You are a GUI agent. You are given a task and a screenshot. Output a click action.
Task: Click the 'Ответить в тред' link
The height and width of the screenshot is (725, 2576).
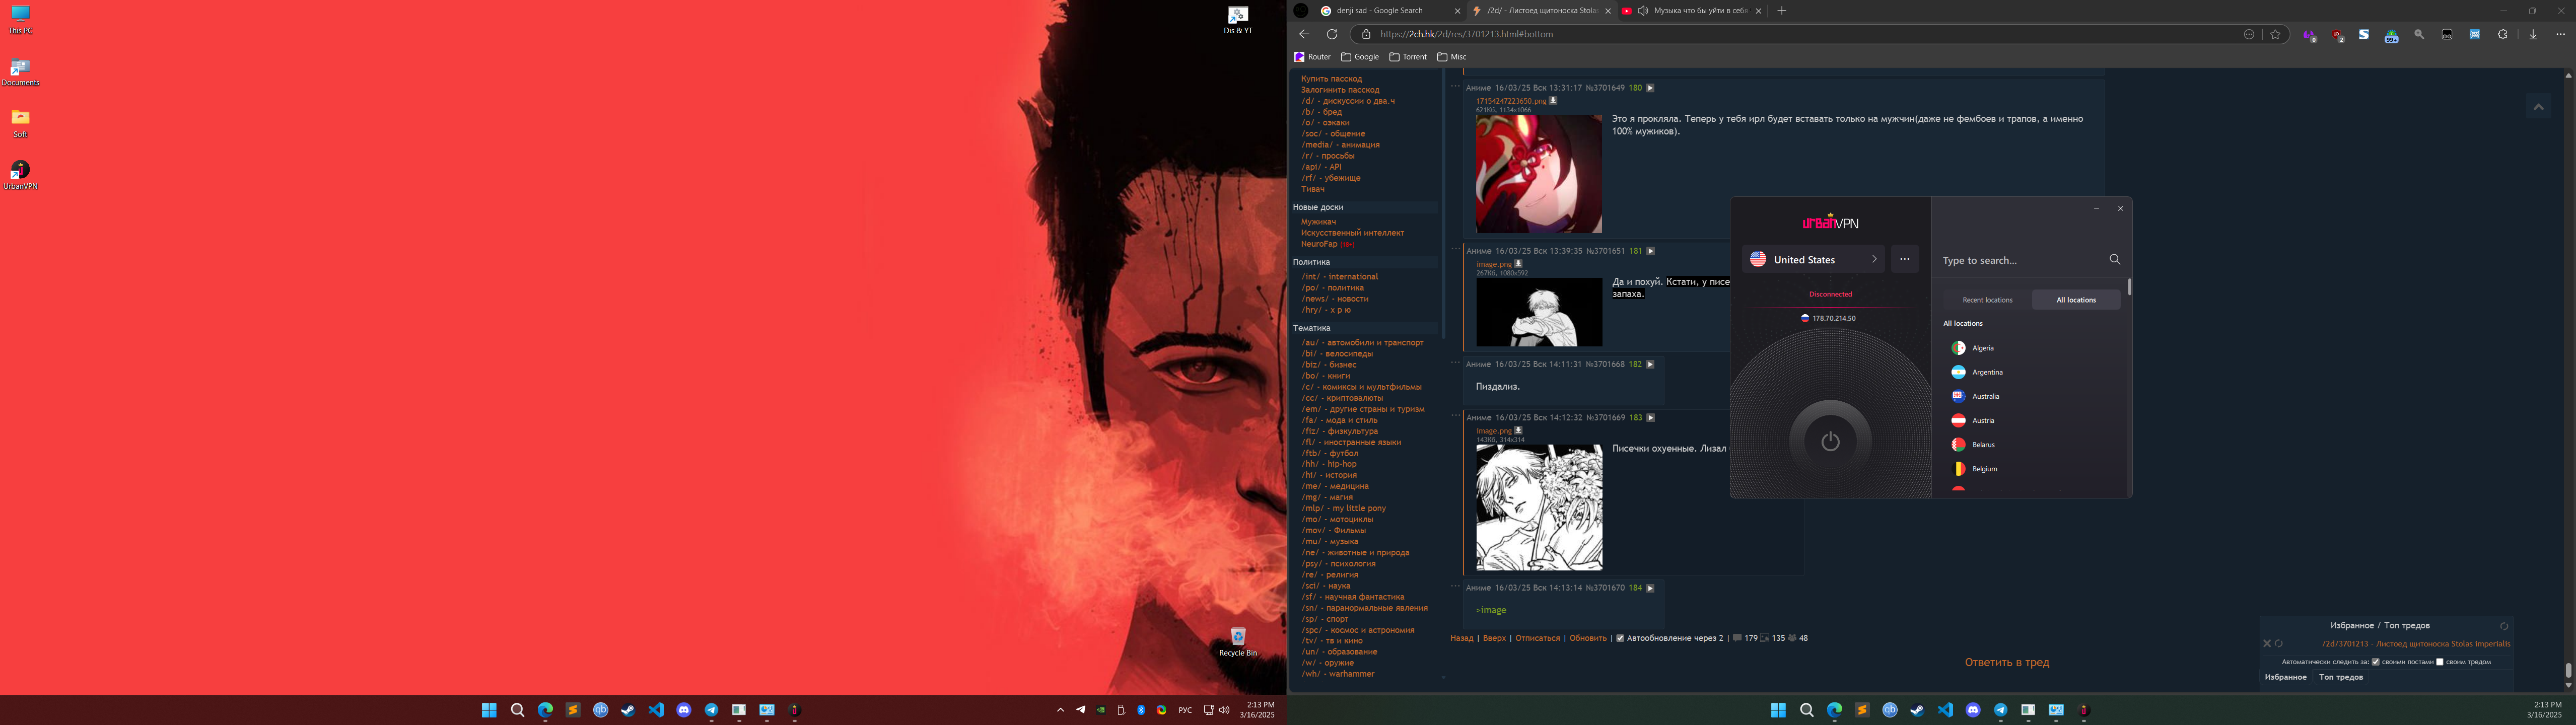click(2006, 662)
